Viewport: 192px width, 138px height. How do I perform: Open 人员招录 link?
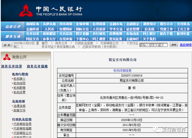(99, 29)
